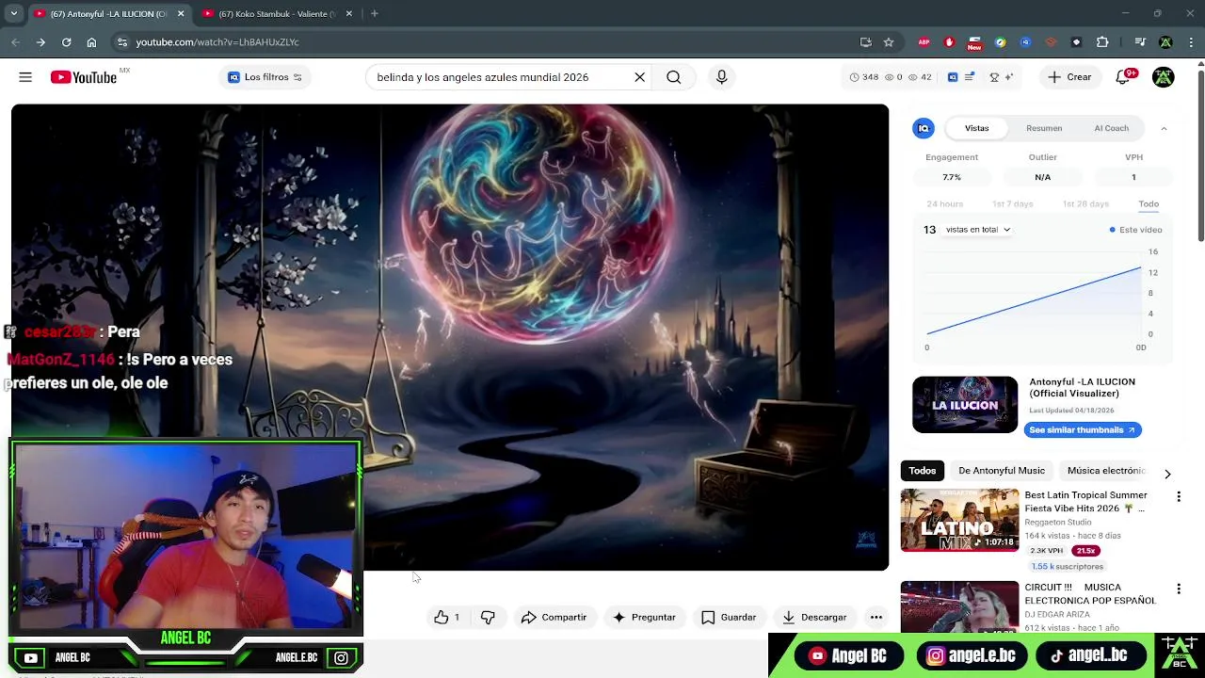Open the vistas en total dropdown

point(978,230)
